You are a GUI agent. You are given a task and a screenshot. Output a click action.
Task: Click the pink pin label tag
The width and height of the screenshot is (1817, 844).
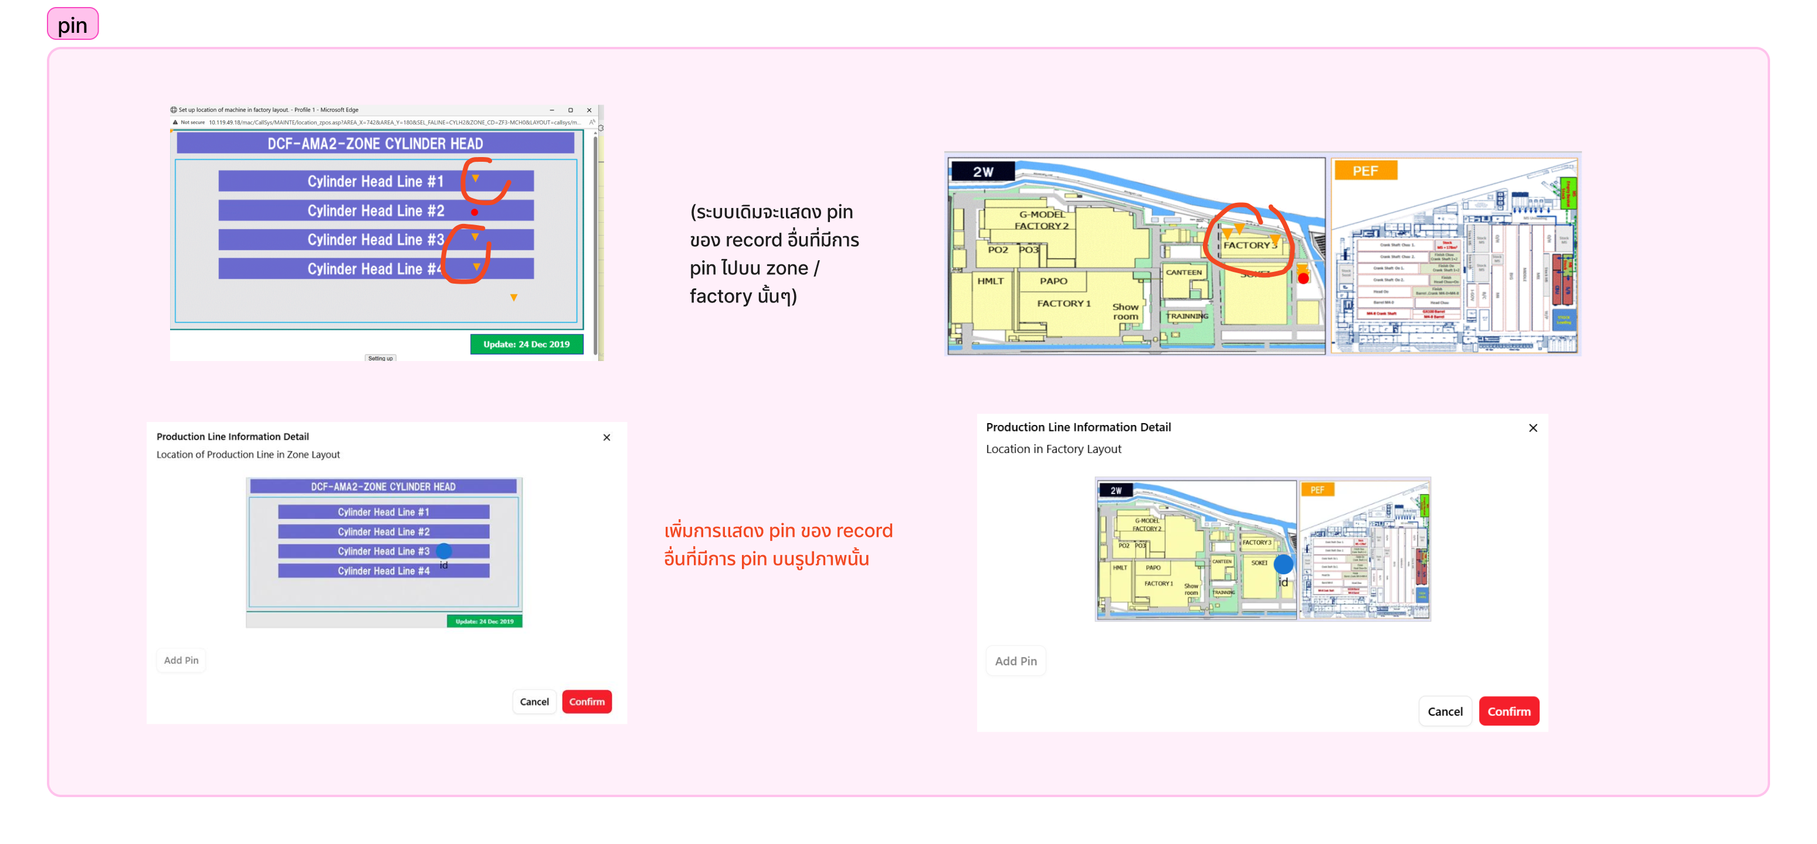pyautogui.click(x=73, y=25)
